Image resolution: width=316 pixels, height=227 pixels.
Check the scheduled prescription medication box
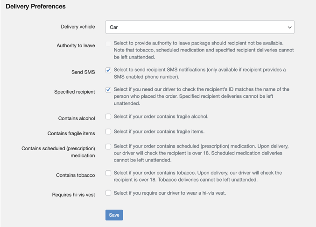108,146
